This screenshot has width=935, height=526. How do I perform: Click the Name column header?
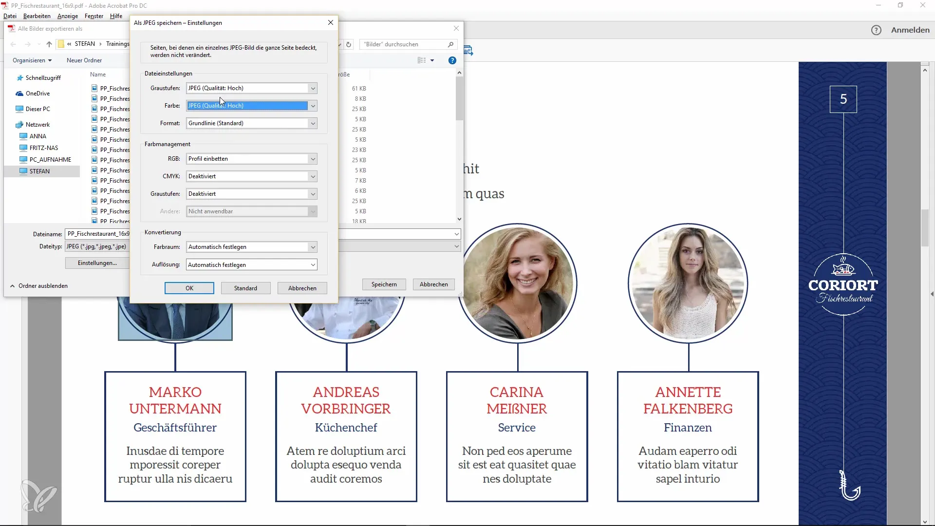coord(98,75)
